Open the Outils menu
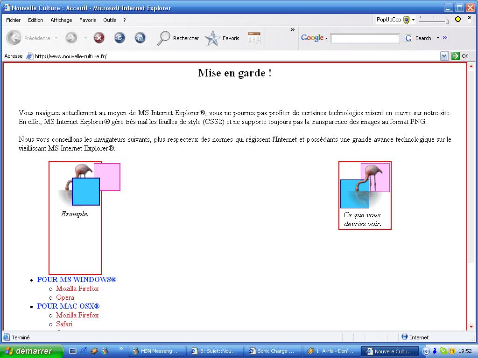The width and height of the screenshot is (478, 358). pos(109,20)
